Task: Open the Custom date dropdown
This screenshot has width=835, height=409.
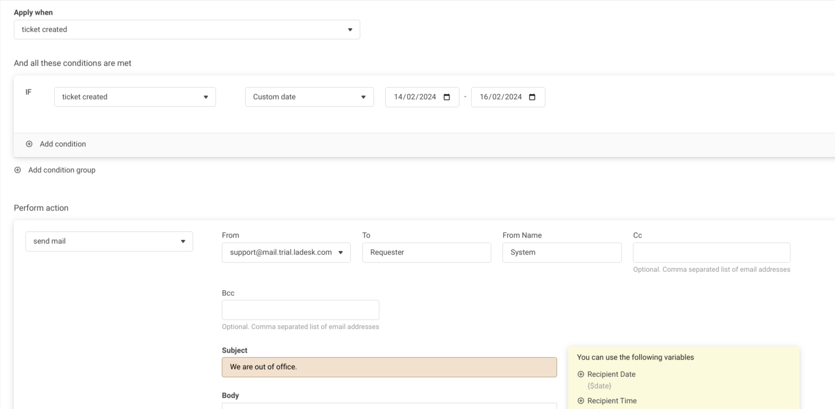Action: point(309,97)
